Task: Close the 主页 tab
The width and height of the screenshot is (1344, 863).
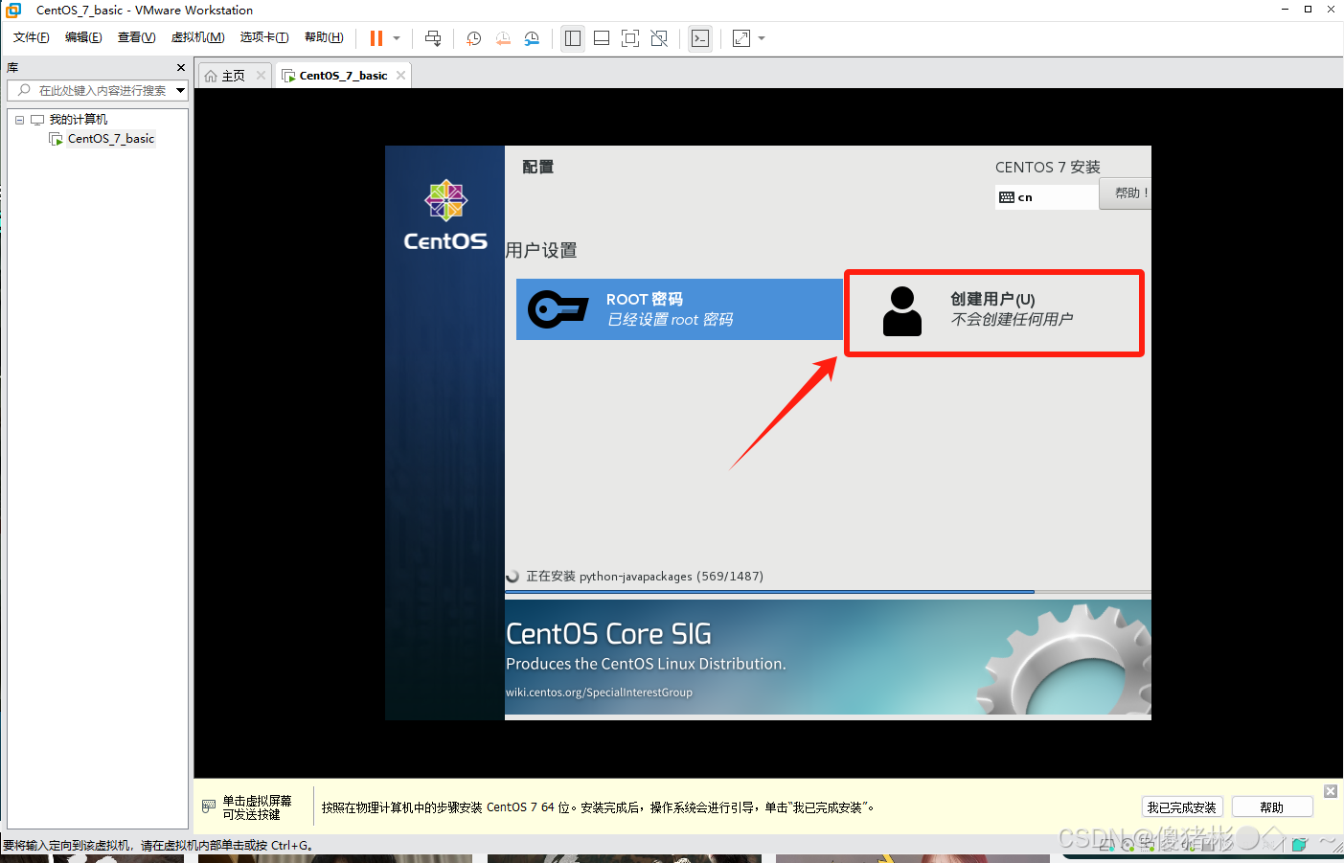Action: 261,76
